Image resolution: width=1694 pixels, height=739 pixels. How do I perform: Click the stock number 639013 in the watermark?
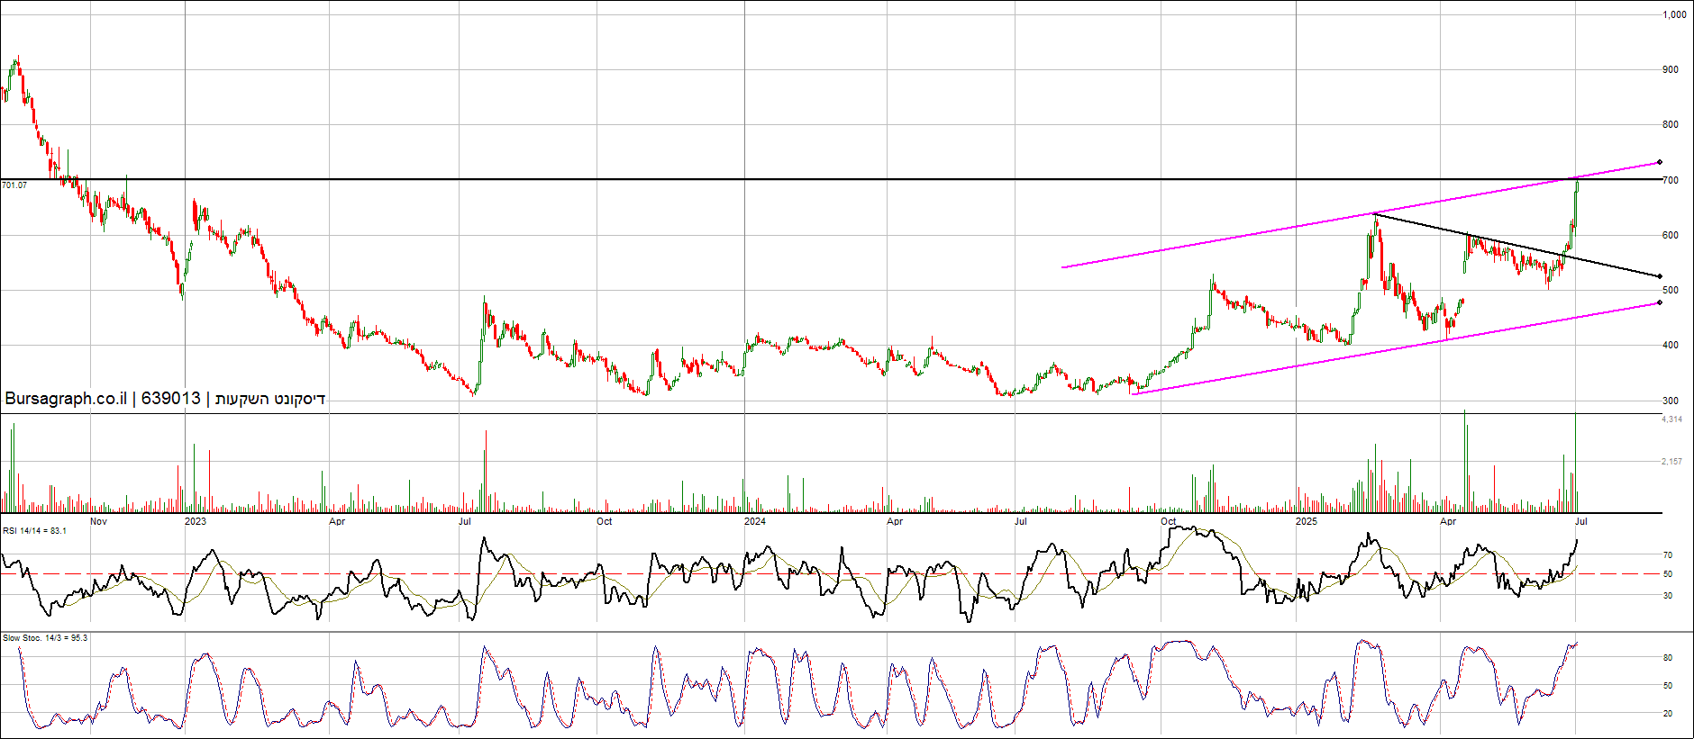(x=170, y=399)
